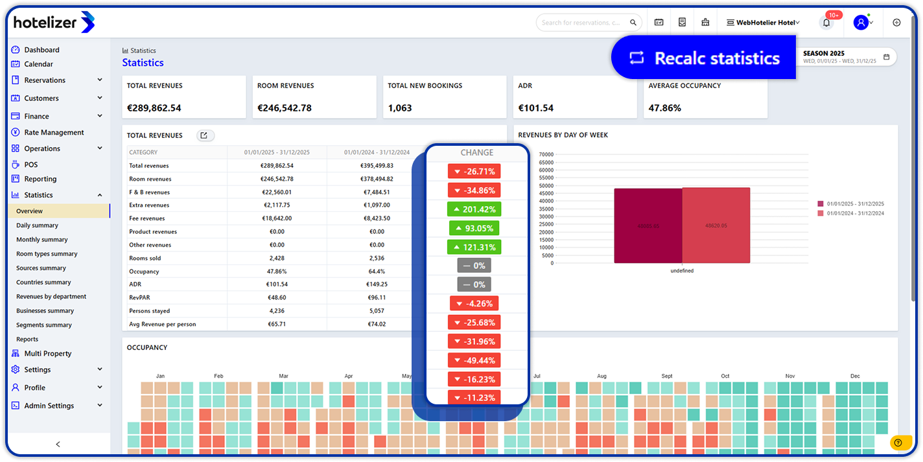Open the Season 2025 date range picker
This screenshot has height=462, width=923.
(x=845, y=56)
